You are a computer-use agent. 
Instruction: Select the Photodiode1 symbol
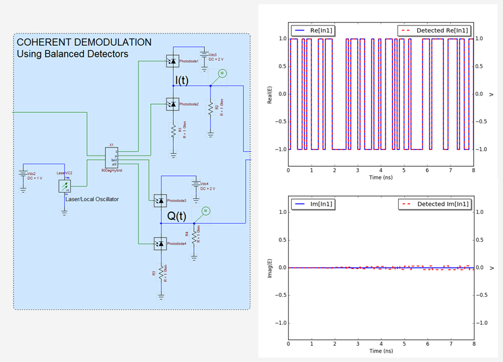click(173, 61)
